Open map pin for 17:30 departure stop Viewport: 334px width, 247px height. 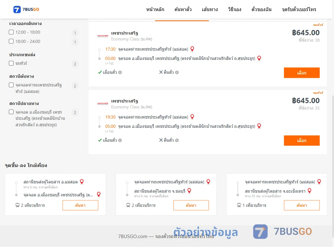192,49
